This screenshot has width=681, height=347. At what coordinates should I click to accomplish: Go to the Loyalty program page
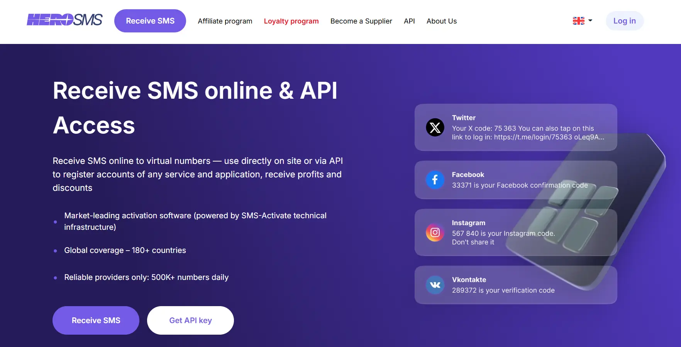tap(291, 21)
